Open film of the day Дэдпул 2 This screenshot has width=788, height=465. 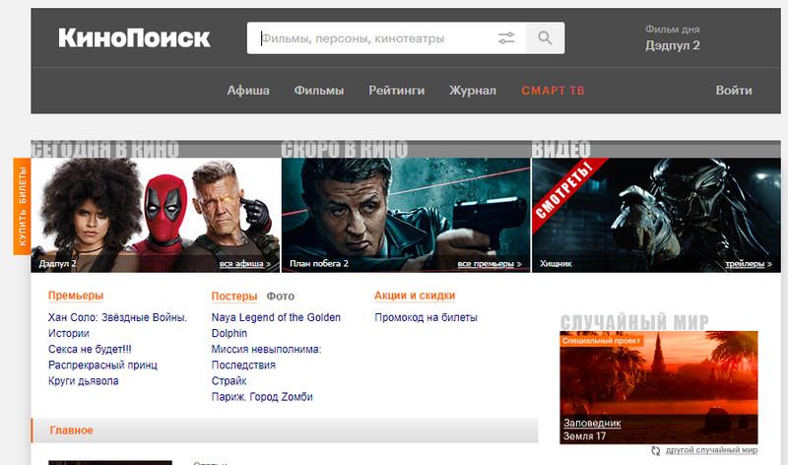coord(673,45)
